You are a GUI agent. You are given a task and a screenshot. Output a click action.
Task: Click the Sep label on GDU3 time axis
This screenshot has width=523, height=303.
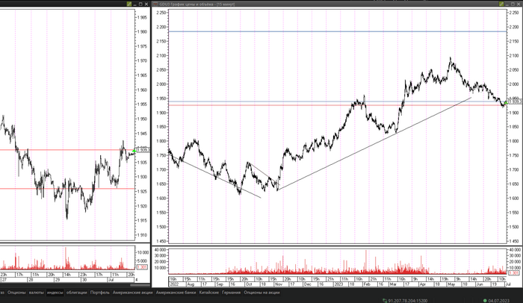pyautogui.click(x=220, y=284)
